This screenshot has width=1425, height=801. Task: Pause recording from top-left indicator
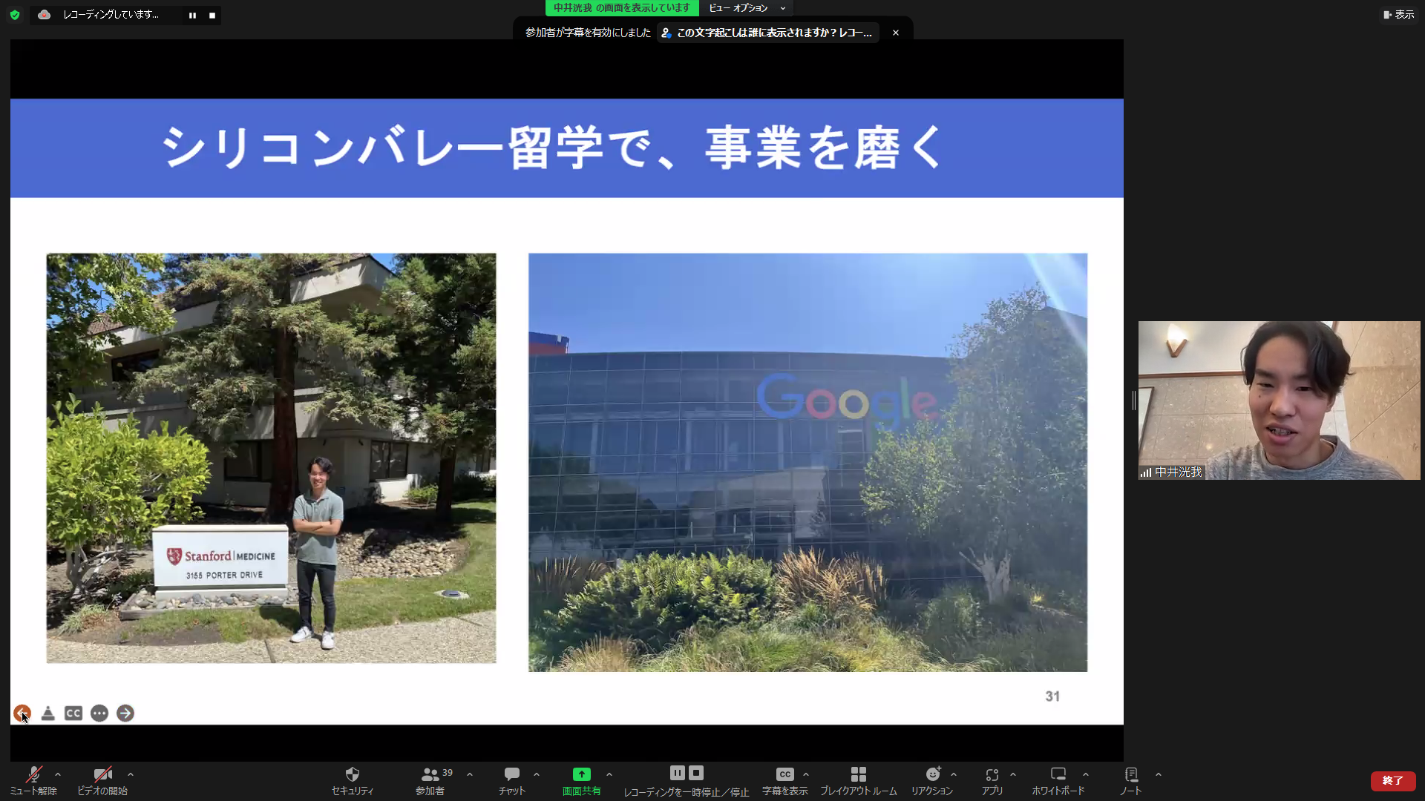click(x=192, y=15)
